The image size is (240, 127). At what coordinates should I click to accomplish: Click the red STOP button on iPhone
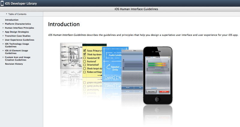pos(164,92)
